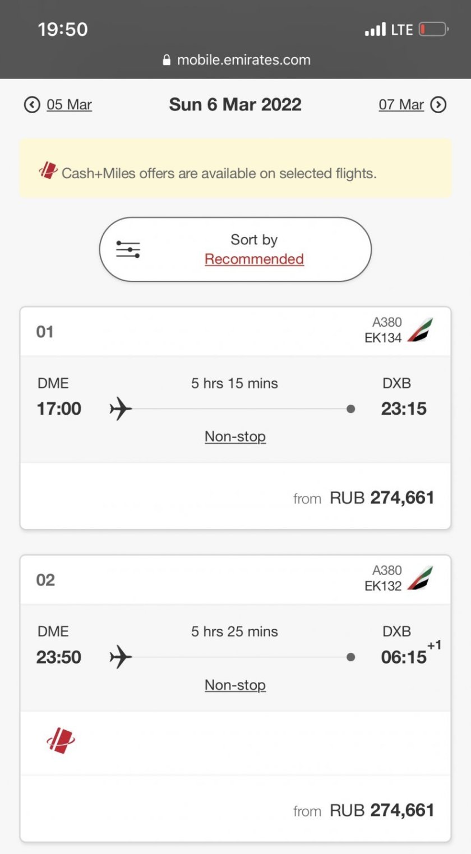Tap the next day arrow icon

[x=438, y=105]
